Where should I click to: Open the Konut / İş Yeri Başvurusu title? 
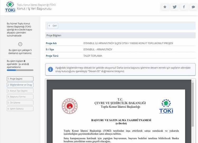click(34, 9)
